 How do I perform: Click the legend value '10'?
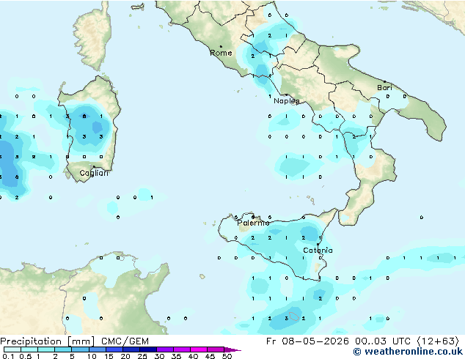(x=92, y=356)
